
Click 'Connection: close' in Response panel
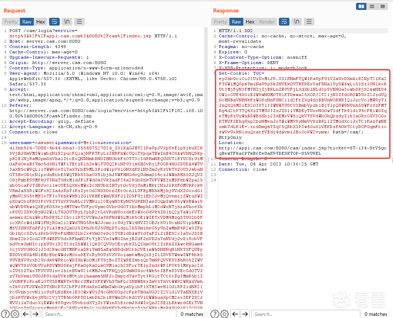pos(243,169)
